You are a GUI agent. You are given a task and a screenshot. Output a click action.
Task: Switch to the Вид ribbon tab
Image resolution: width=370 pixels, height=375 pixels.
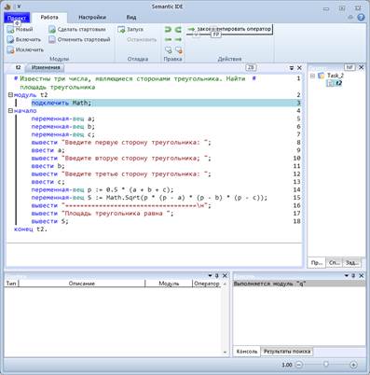click(131, 18)
